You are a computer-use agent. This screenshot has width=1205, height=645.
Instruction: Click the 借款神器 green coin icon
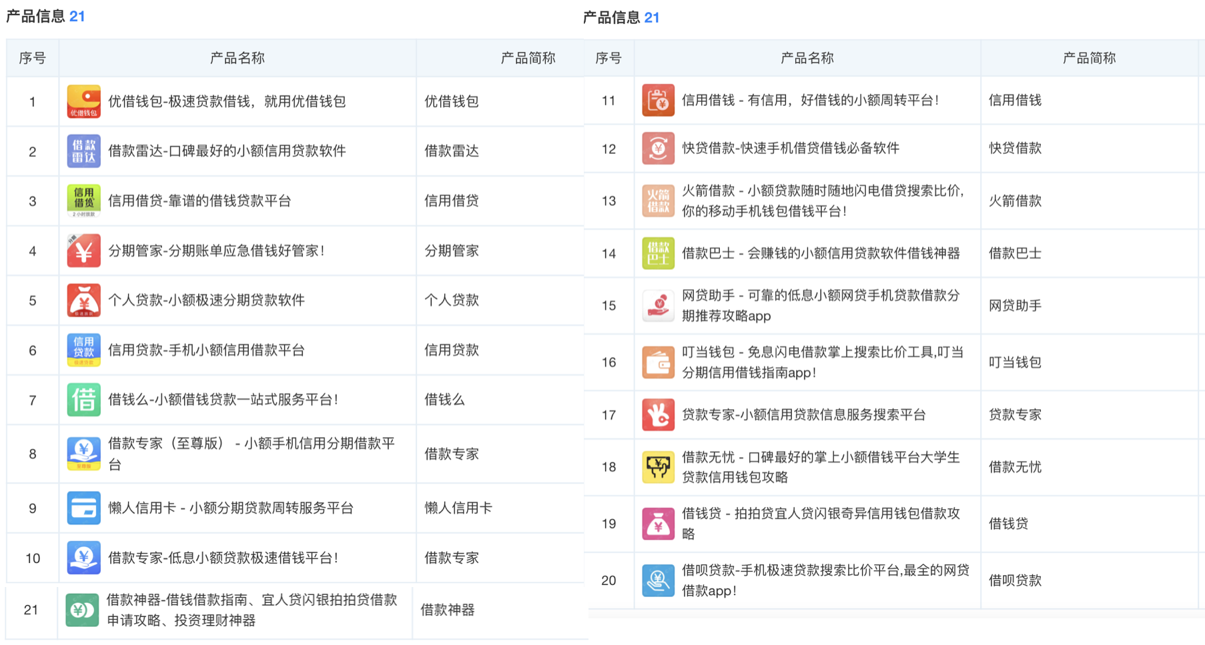[x=82, y=610]
